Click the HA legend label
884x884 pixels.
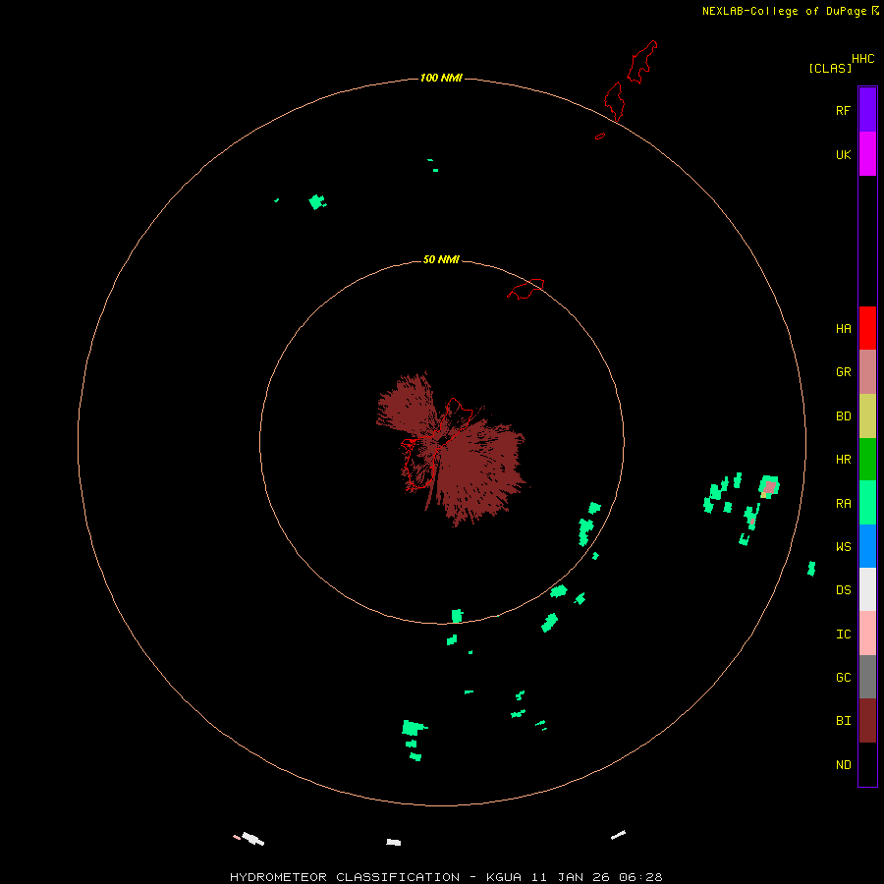click(843, 328)
